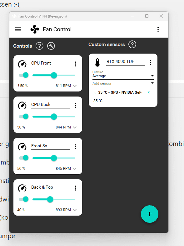Open CPU Front card three-dot menu
Viewport: 184px width, 246px height.
(75, 64)
